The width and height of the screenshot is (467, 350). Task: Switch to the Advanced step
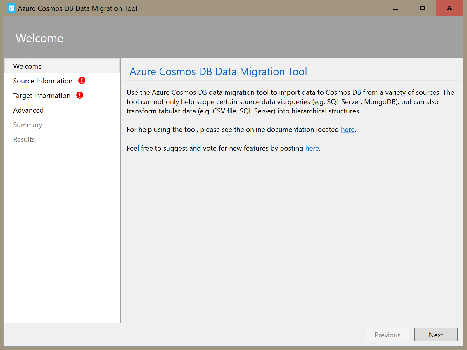[28, 110]
